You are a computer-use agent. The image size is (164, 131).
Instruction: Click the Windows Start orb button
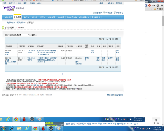tap(3, 128)
